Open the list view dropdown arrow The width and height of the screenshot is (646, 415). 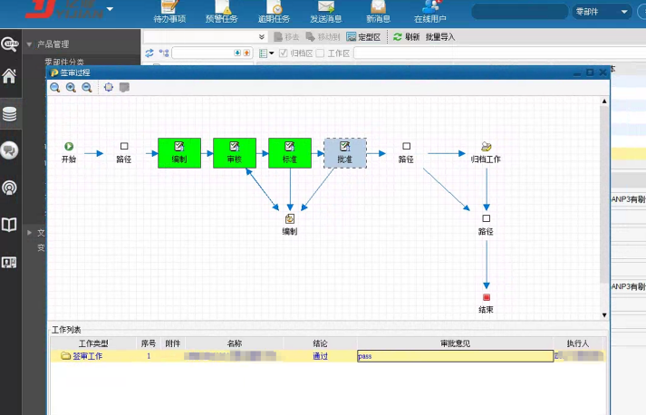point(272,53)
